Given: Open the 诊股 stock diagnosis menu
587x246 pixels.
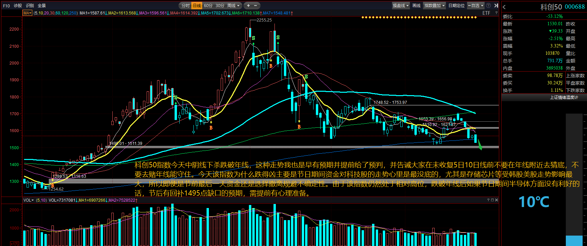Looking at the screenshot, I should coord(18,5).
